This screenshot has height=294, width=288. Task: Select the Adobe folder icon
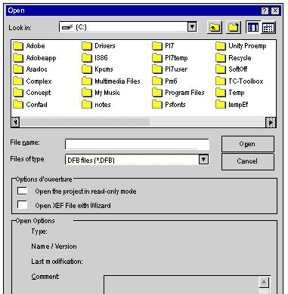click(x=18, y=46)
